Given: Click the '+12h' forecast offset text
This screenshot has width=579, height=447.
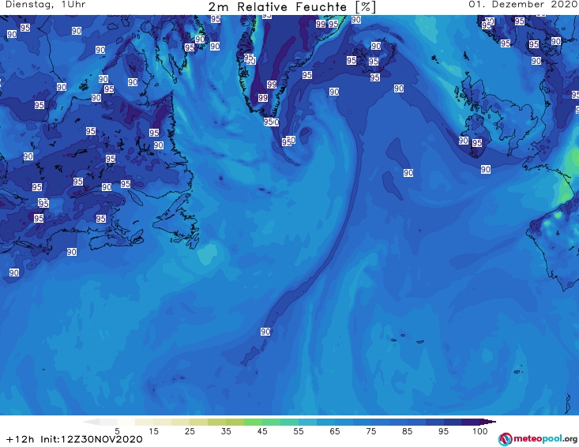Looking at the screenshot, I should pos(21,439).
